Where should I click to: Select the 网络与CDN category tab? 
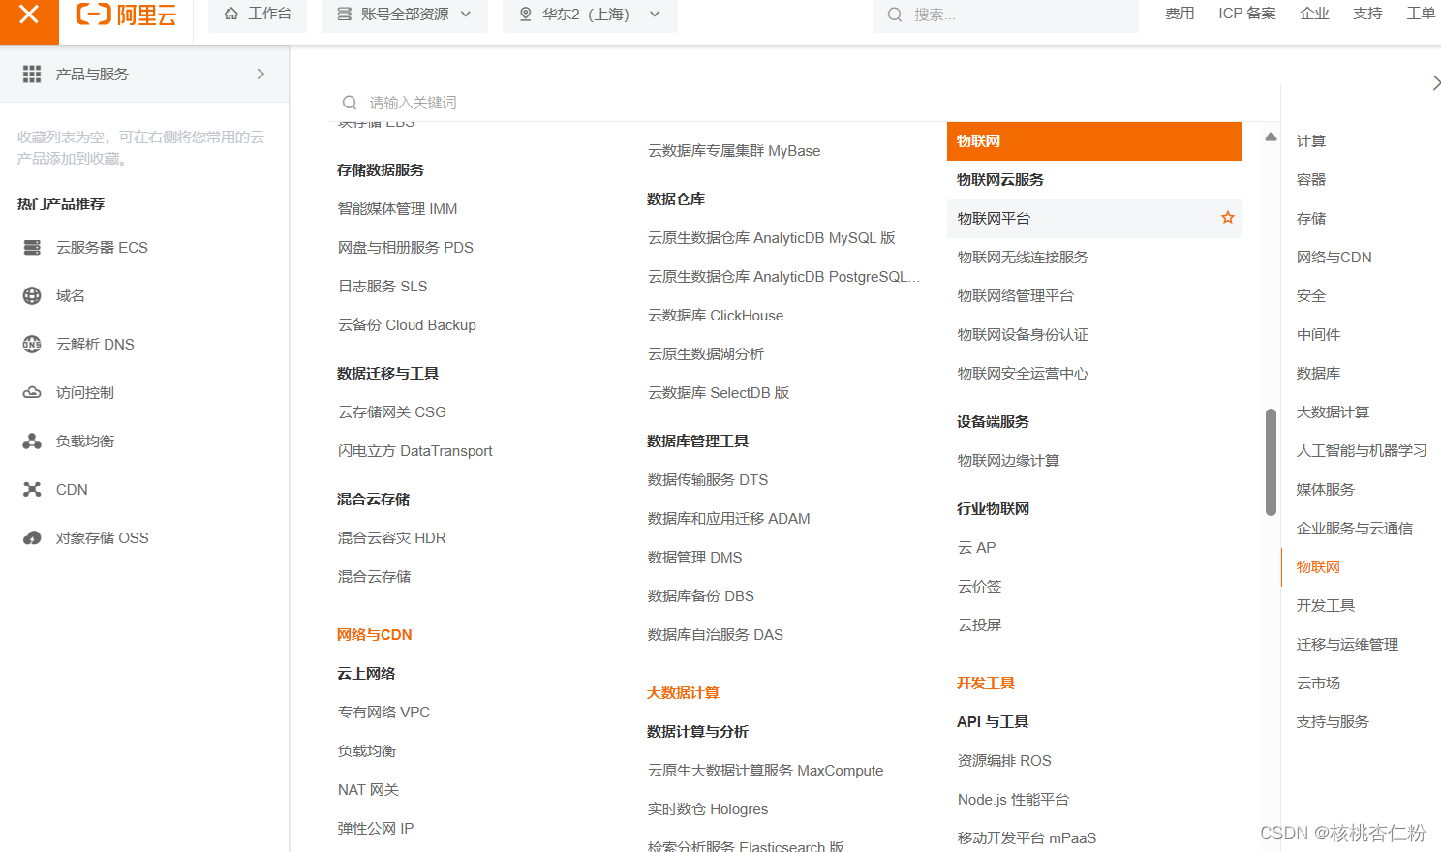pyautogui.click(x=1334, y=258)
